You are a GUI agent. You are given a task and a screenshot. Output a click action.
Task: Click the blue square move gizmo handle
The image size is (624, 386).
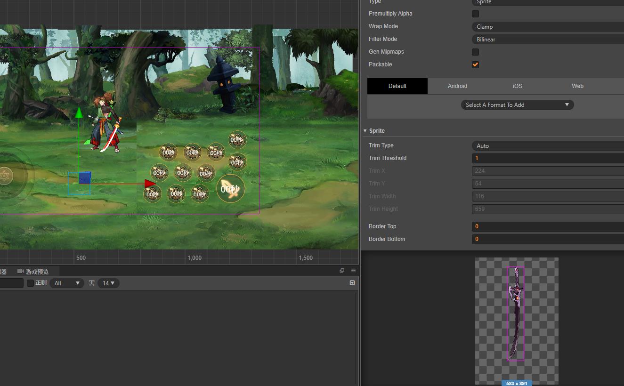point(85,178)
